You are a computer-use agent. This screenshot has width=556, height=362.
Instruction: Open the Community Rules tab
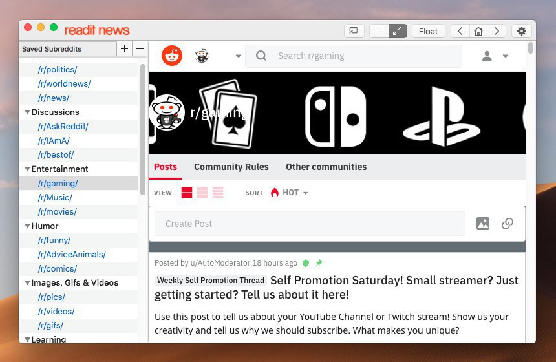(x=231, y=167)
